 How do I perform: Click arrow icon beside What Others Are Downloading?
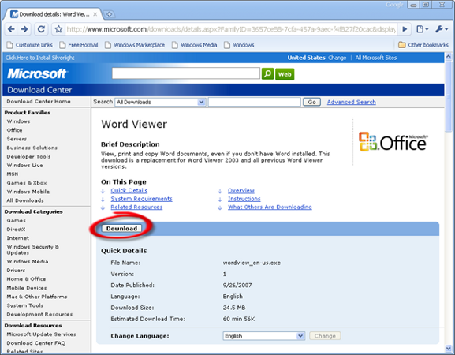[220, 207]
